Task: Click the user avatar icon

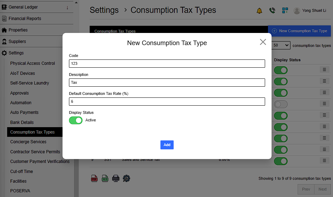Action: [297, 11]
